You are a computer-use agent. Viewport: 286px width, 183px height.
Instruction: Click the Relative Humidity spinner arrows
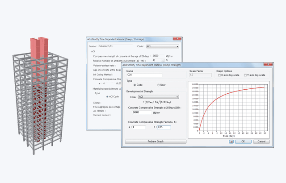click(163, 60)
